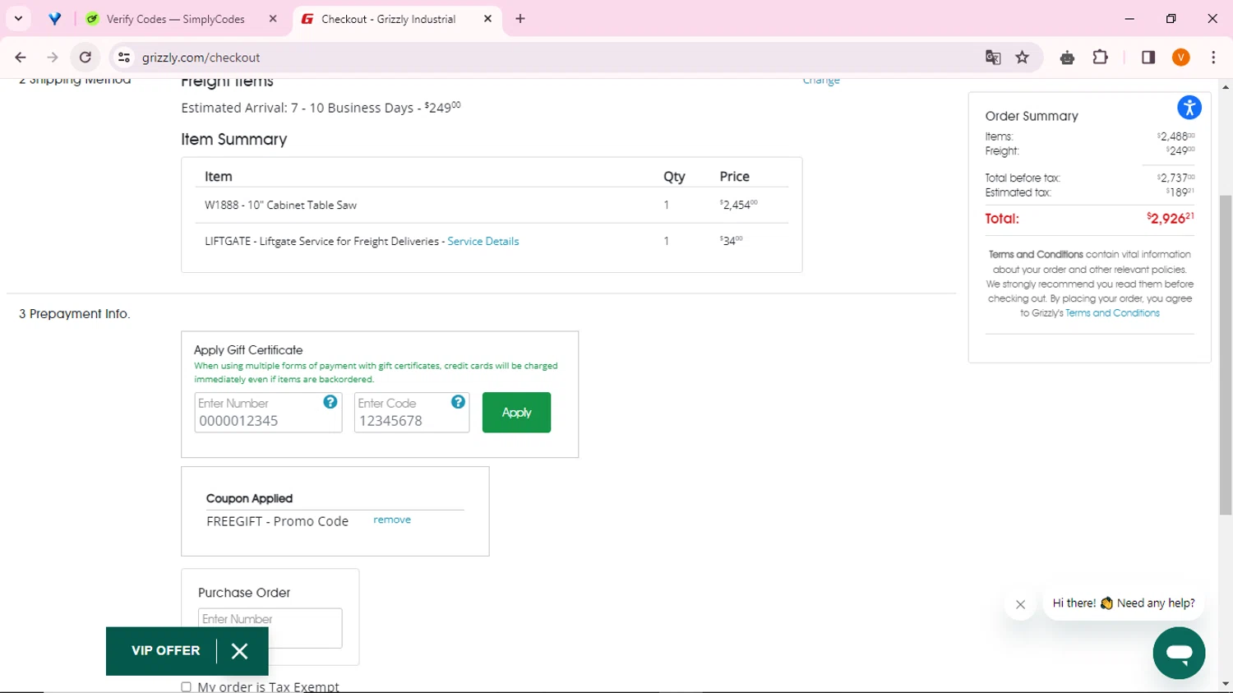Show help for gift certificate number
The image size is (1233, 693).
pyautogui.click(x=330, y=402)
